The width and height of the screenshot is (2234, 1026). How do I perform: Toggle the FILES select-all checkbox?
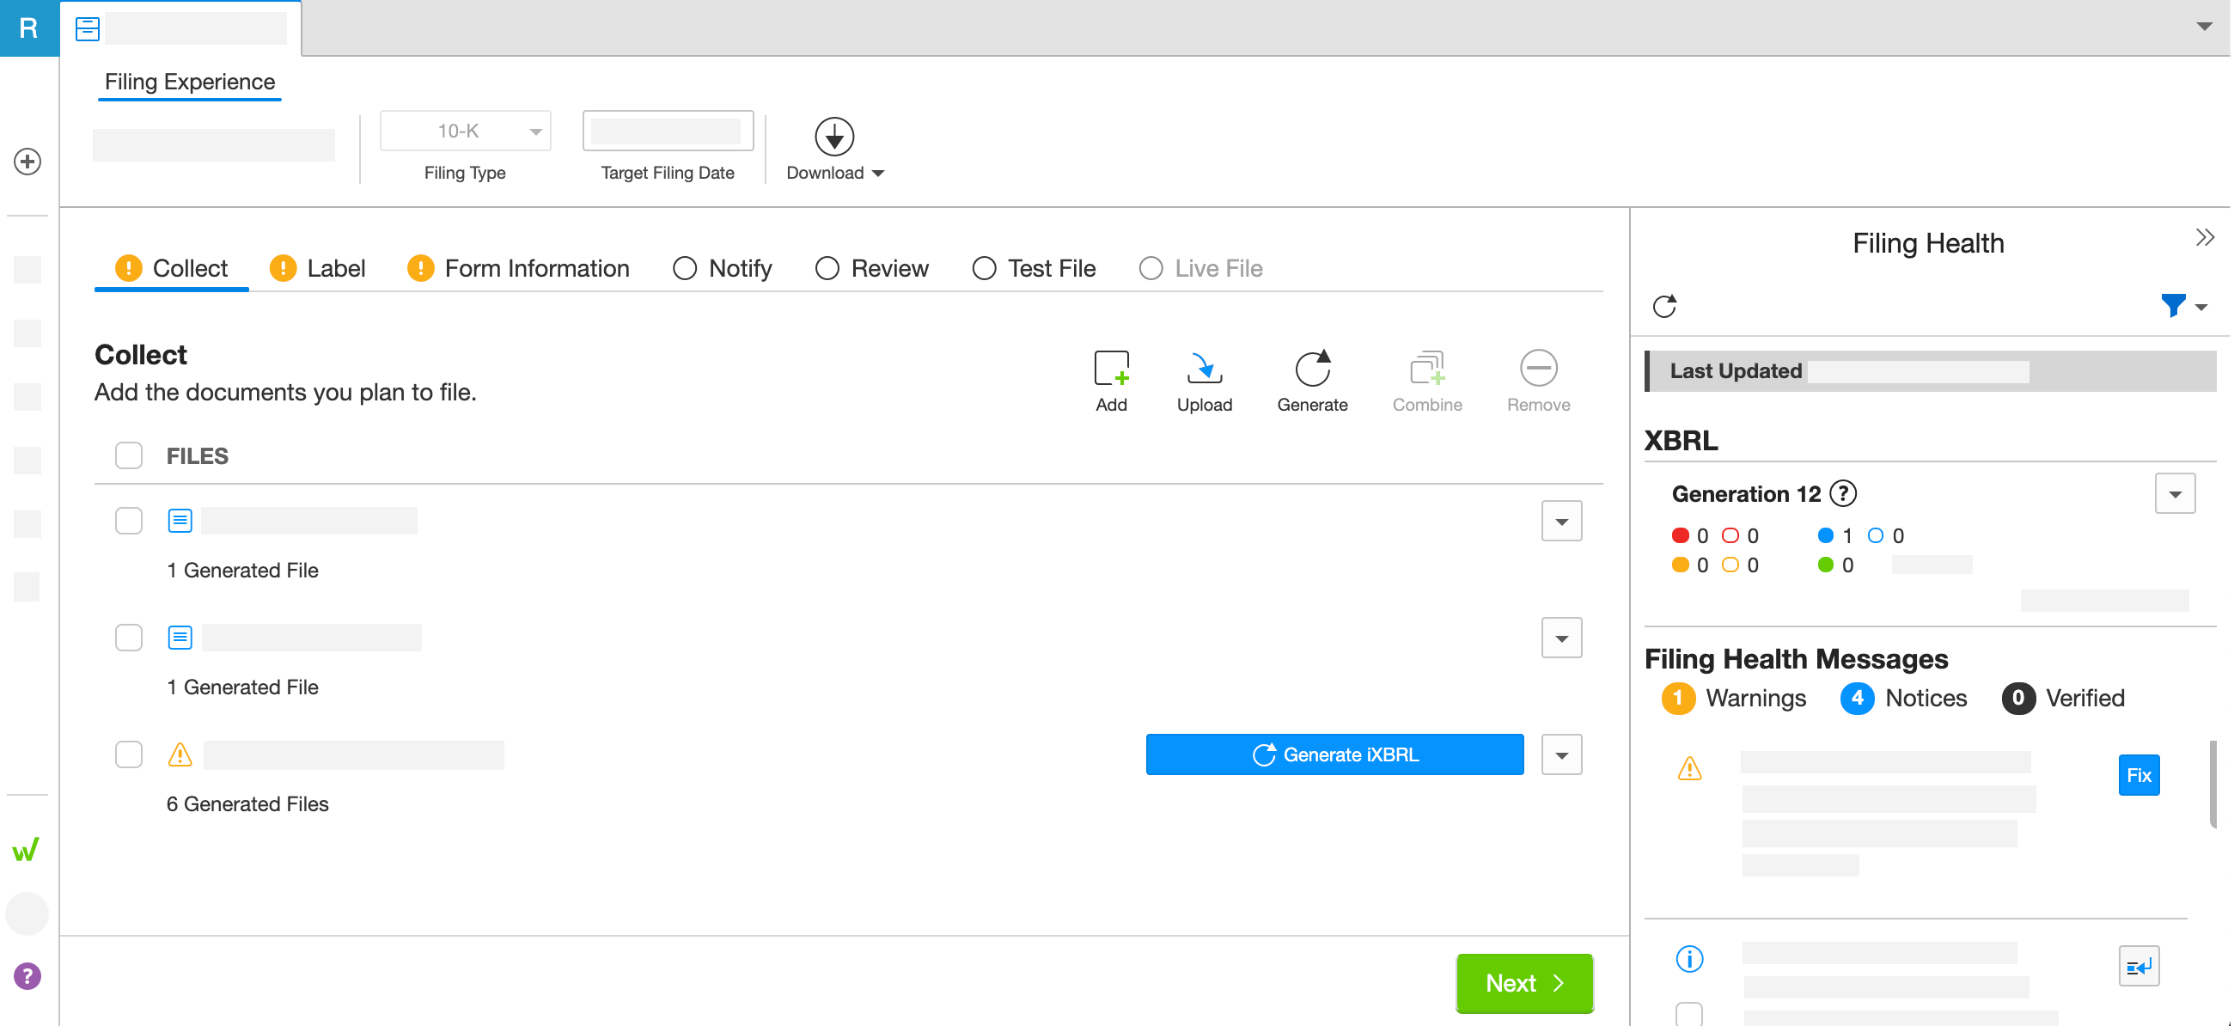click(x=128, y=455)
